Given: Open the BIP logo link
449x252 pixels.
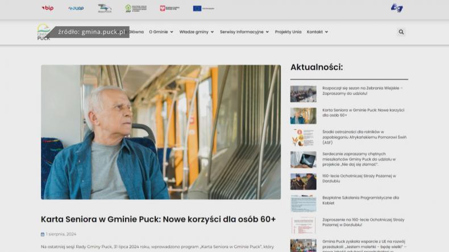Looking at the screenshot, I should coord(48,9).
